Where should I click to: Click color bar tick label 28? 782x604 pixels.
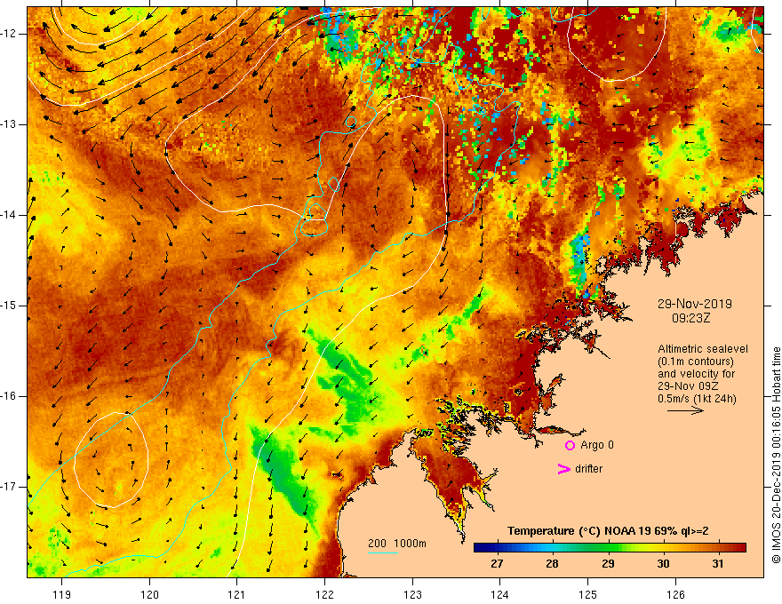point(552,564)
